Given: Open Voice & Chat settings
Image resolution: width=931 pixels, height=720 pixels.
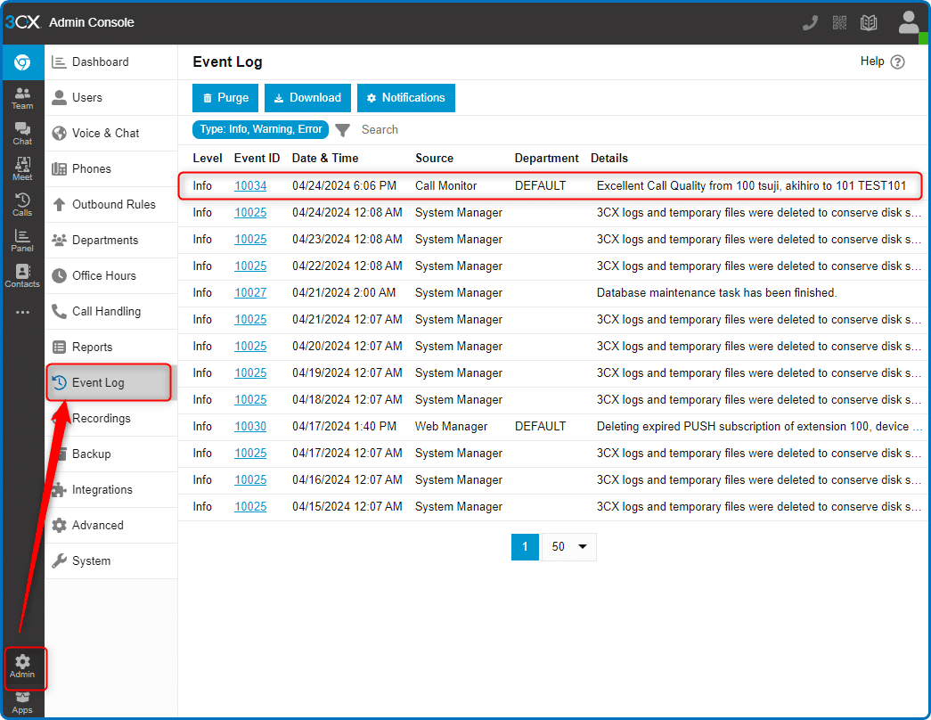Looking at the screenshot, I should point(111,133).
